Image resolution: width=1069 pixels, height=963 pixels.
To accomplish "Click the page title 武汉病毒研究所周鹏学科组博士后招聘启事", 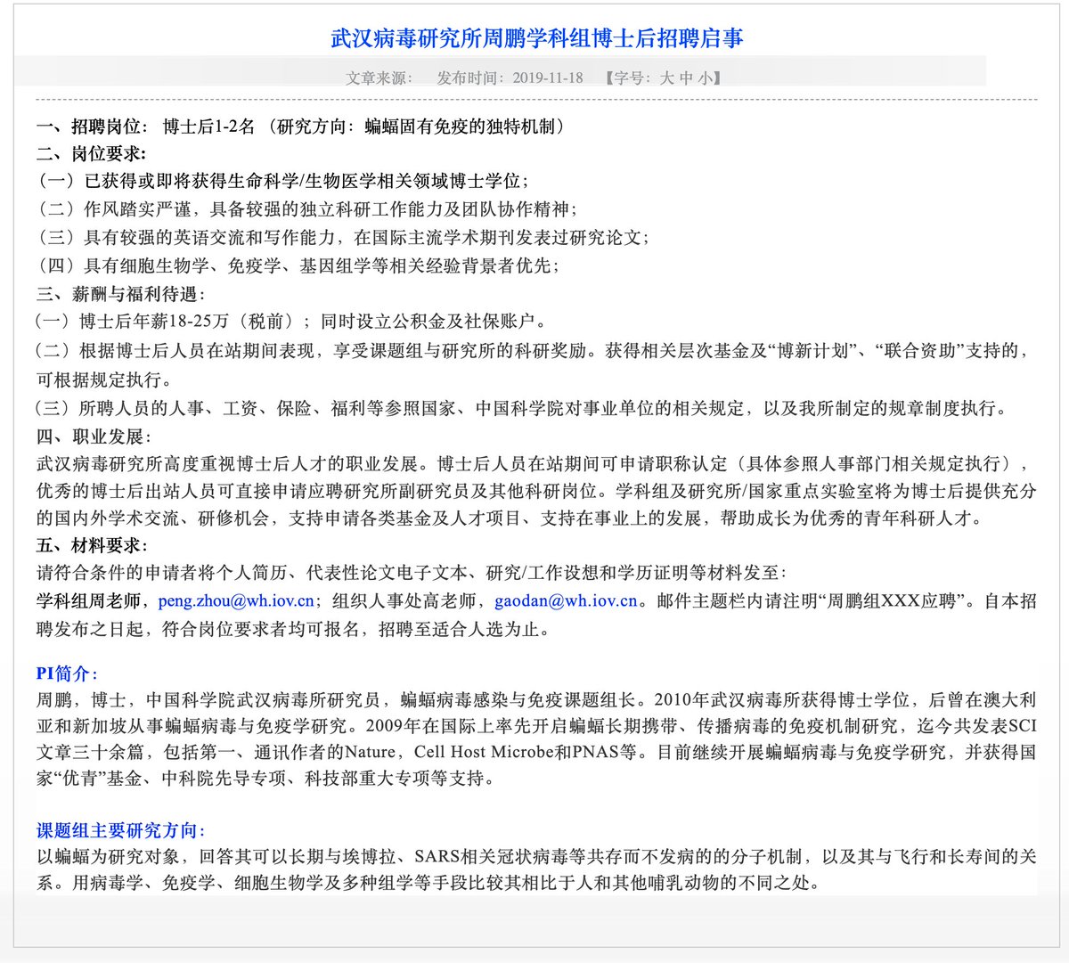I will tap(537, 38).
